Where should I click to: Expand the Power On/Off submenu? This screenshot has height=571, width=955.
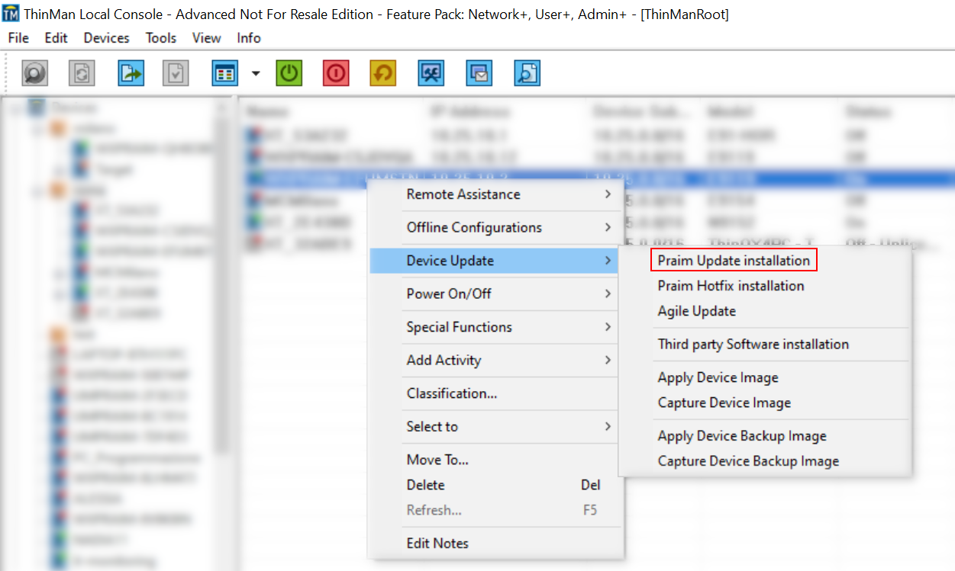(x=494, y=294)
